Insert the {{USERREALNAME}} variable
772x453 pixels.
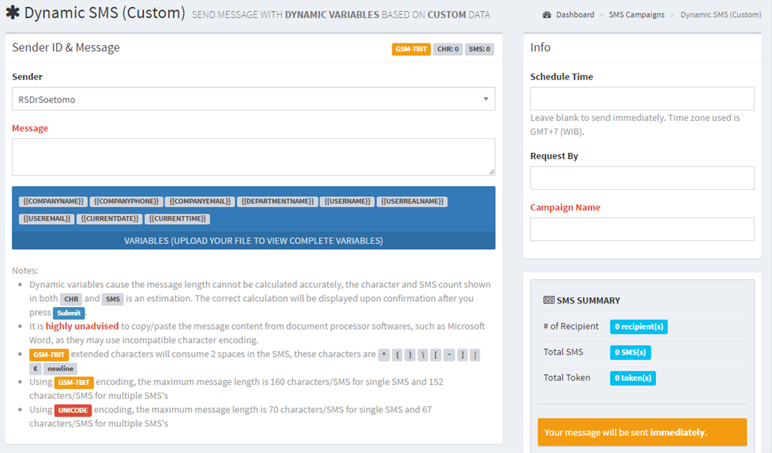[x=412, y=202]
